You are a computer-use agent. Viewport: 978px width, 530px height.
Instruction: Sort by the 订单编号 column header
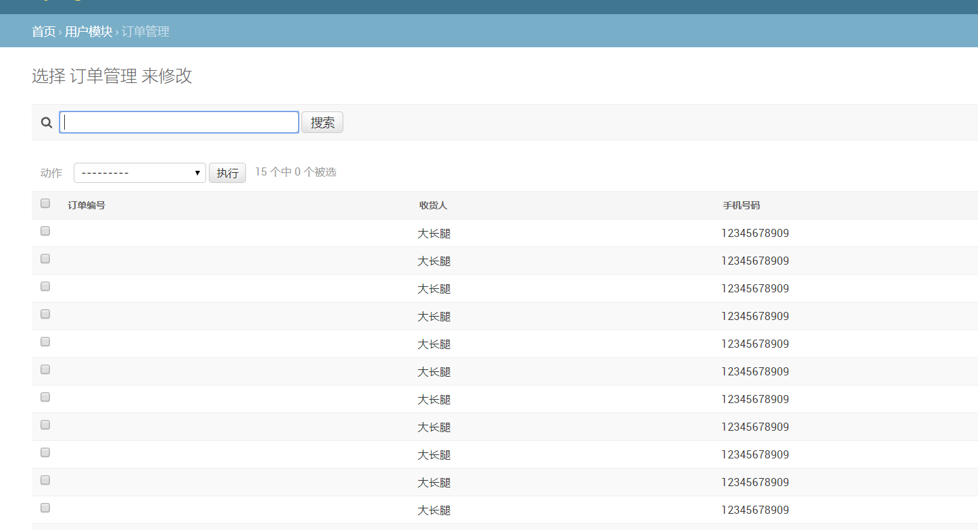click(87, 205)
